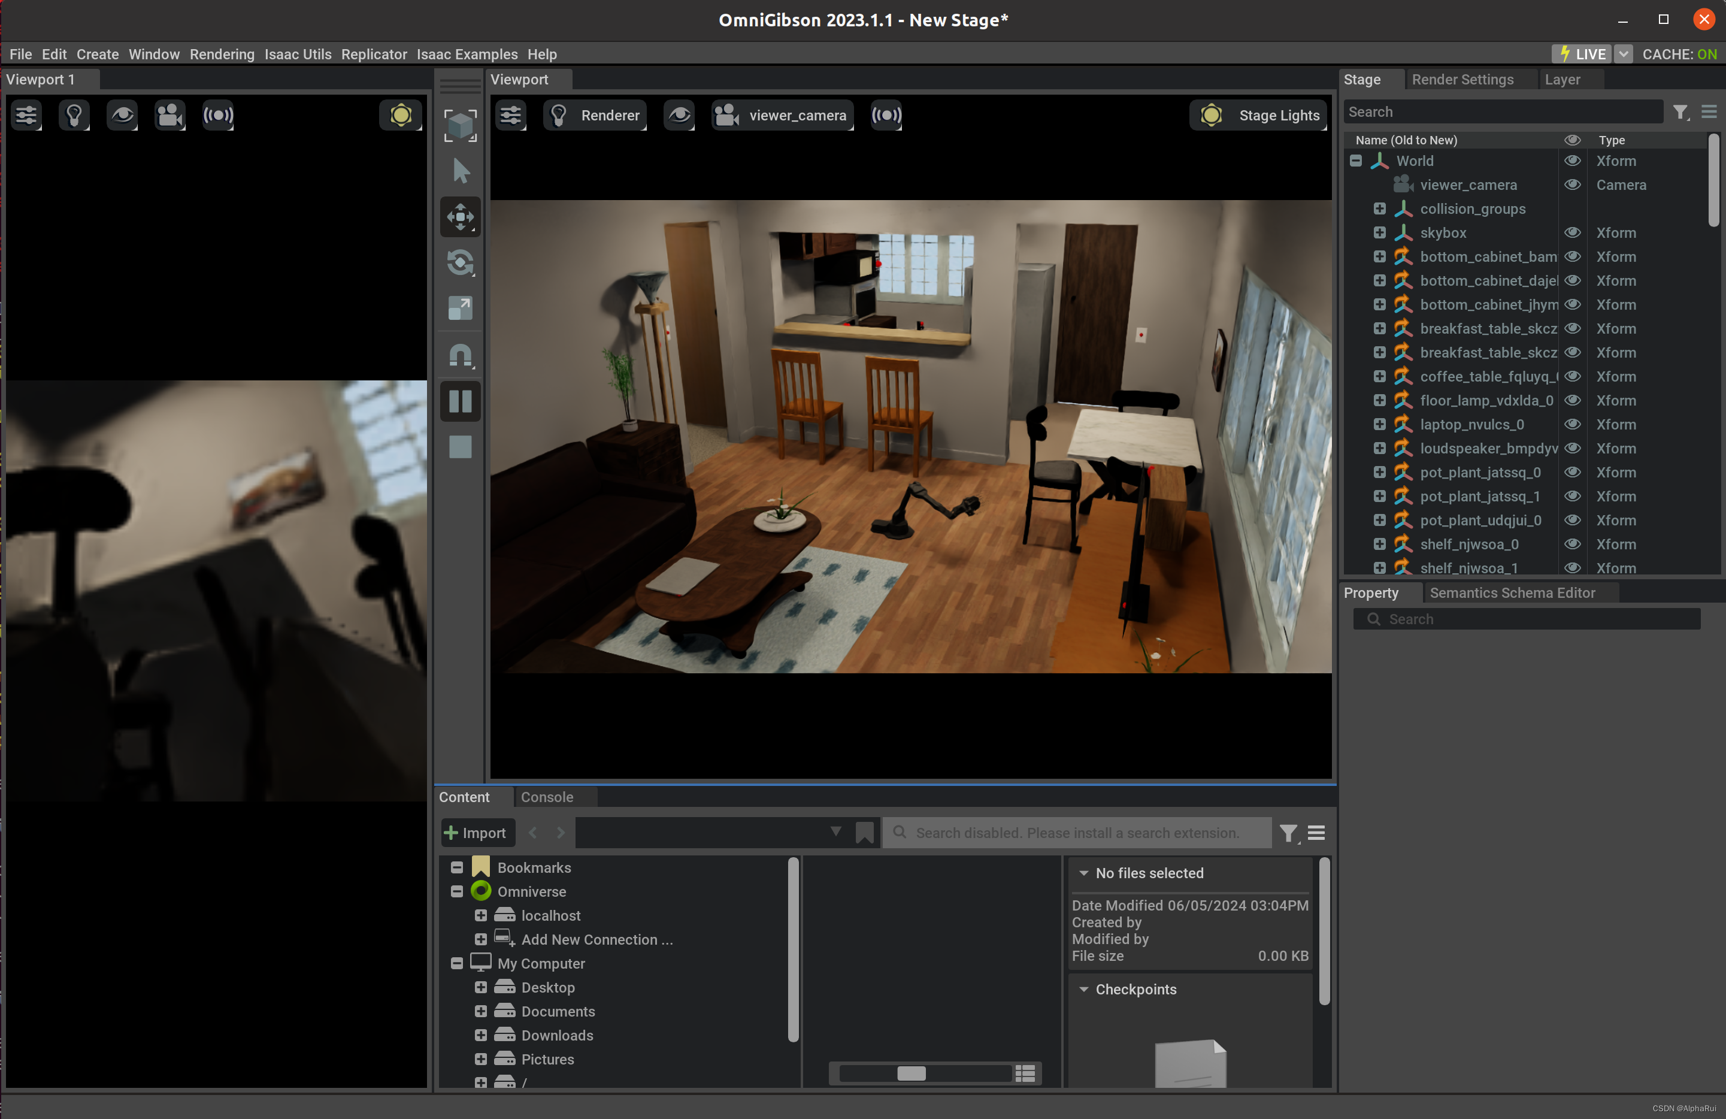Click the Import button
The height and width of the screenshot is (1119, 1726).
477,833
